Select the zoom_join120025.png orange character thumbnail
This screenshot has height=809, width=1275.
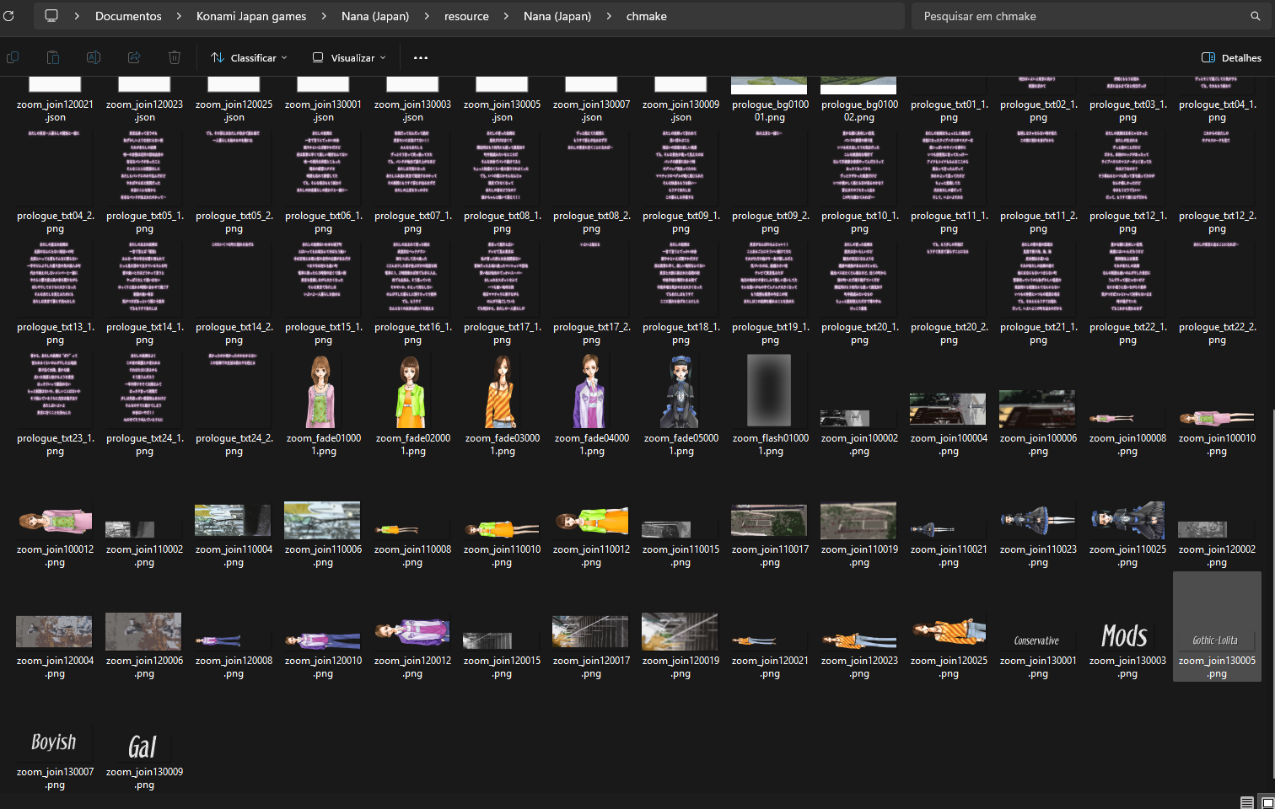click(x=948, y=631)
